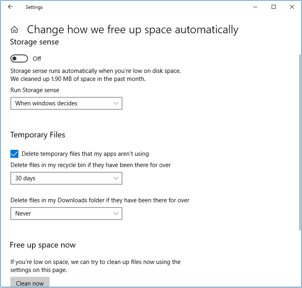302x288 pixels.
Task: Open the Downloads folder Never dropdown
Action: pos(66,213)
